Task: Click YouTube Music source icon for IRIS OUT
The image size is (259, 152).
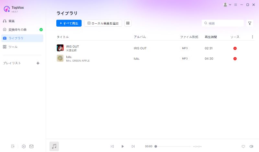Action: click(235, 48)
